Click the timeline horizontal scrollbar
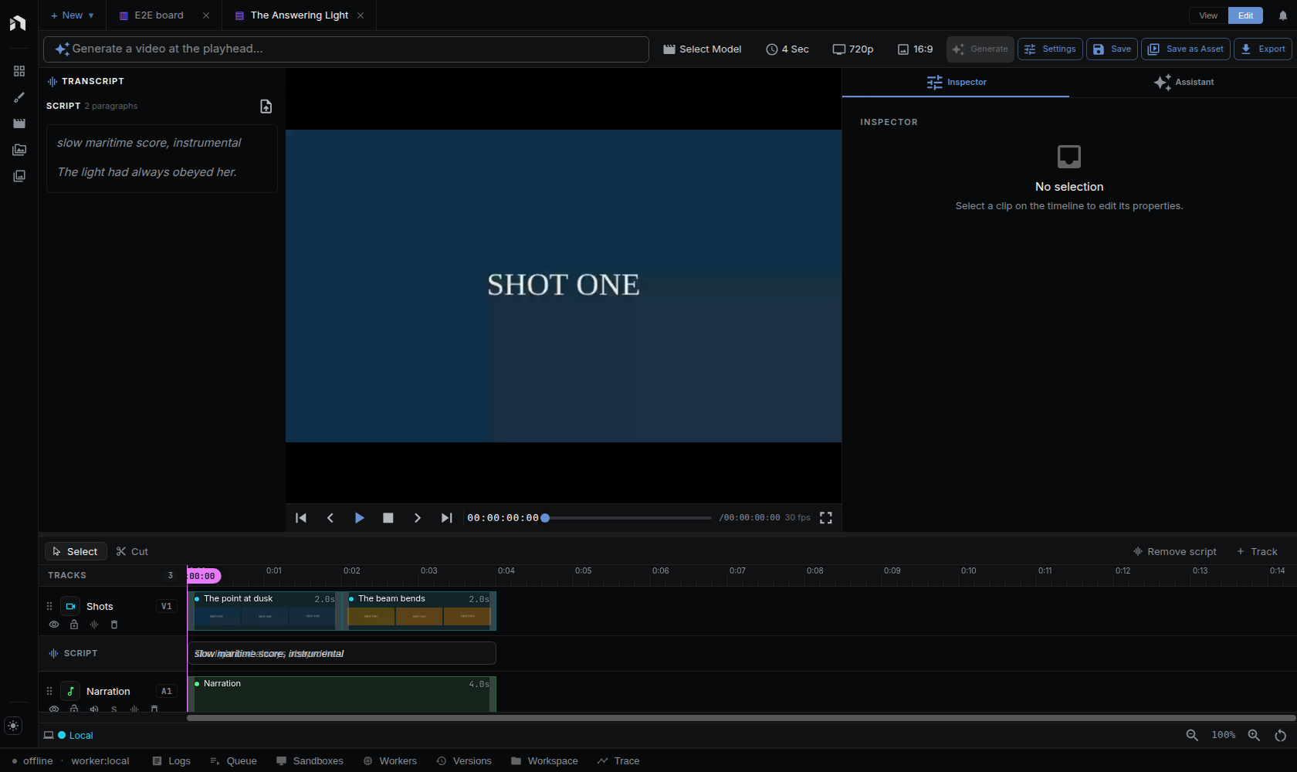Screen dimensions: 1297x772 coord(741,718)
